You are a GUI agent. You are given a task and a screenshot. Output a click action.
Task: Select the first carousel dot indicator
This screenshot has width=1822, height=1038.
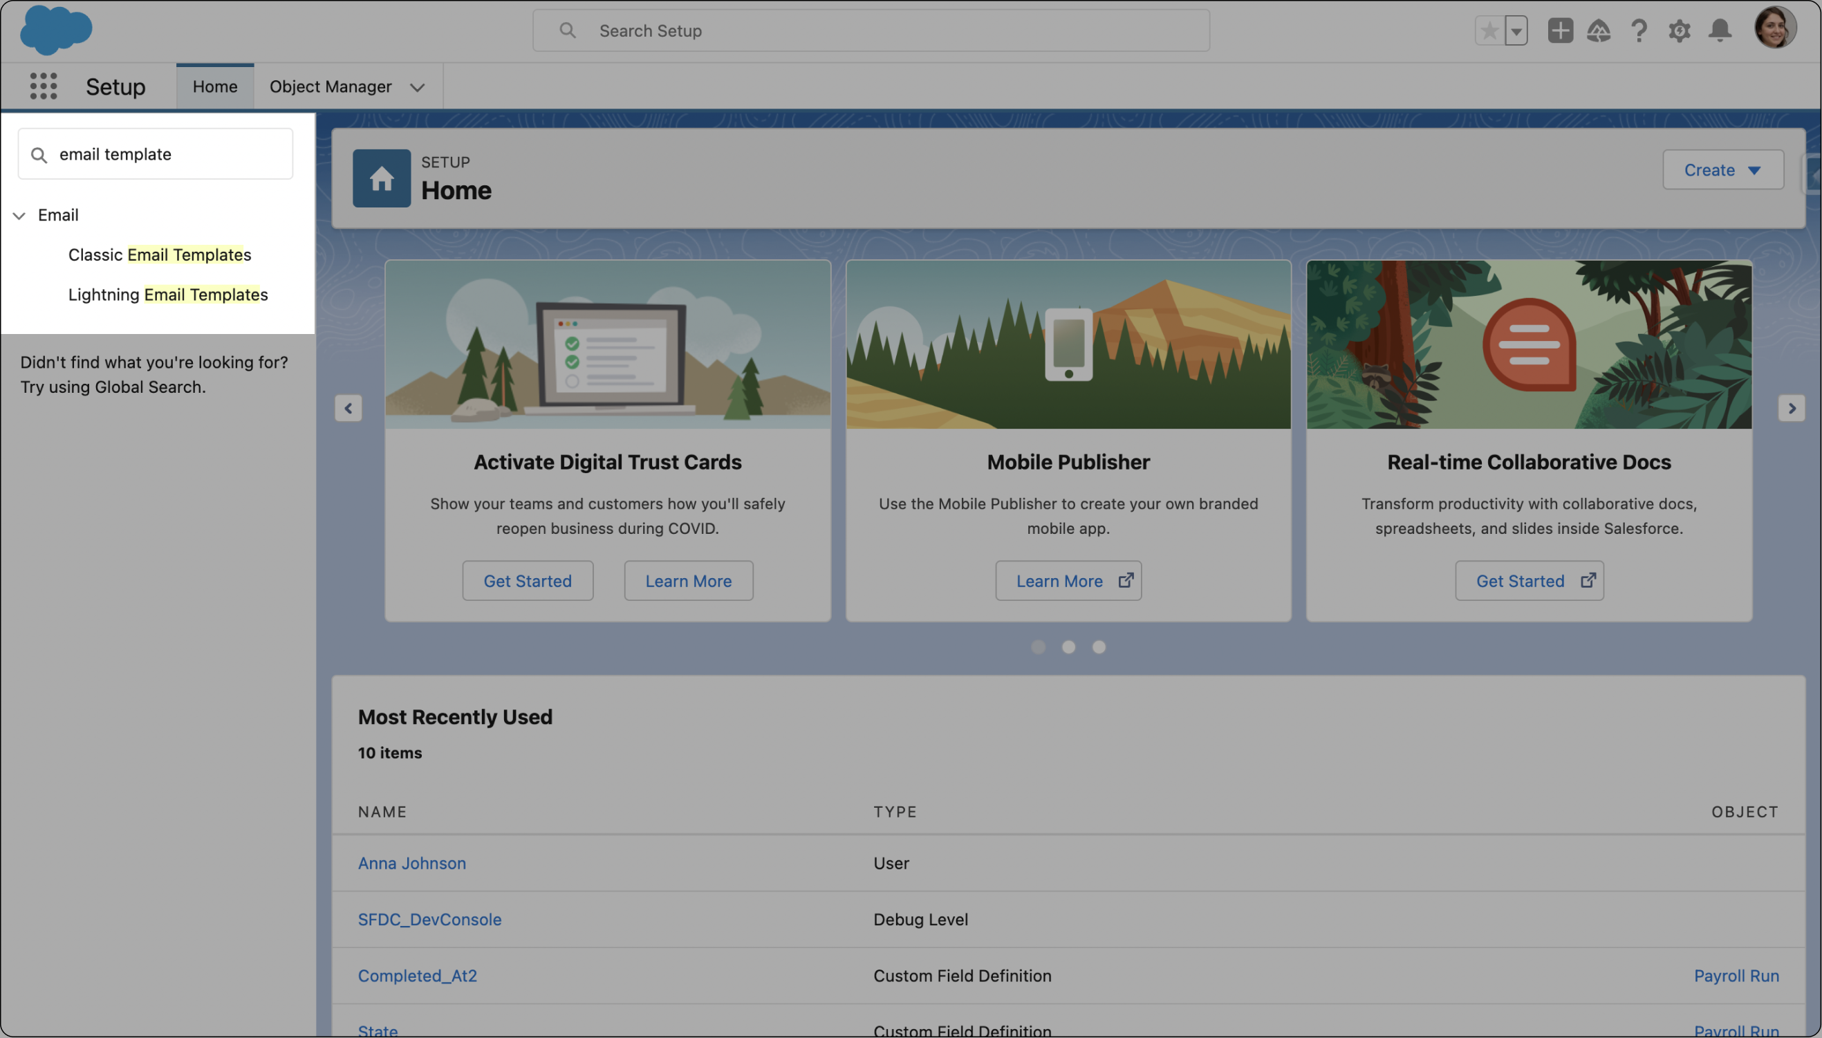click(1038, 647)
